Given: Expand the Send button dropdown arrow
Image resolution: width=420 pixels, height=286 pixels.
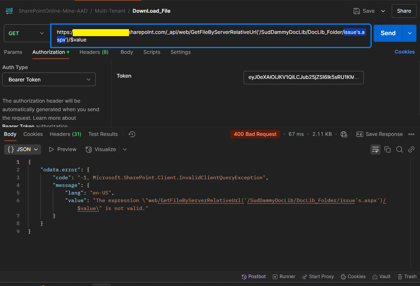Looking at the screenshot, I should coord(410,33).
